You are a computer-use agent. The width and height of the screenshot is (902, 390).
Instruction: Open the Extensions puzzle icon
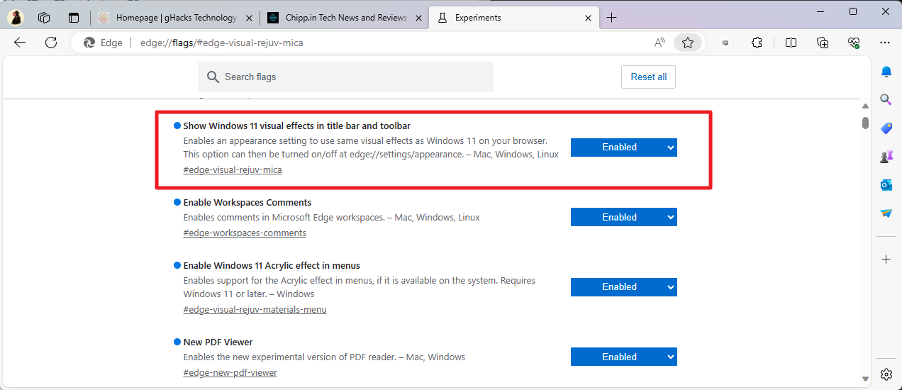pos(757,43)
